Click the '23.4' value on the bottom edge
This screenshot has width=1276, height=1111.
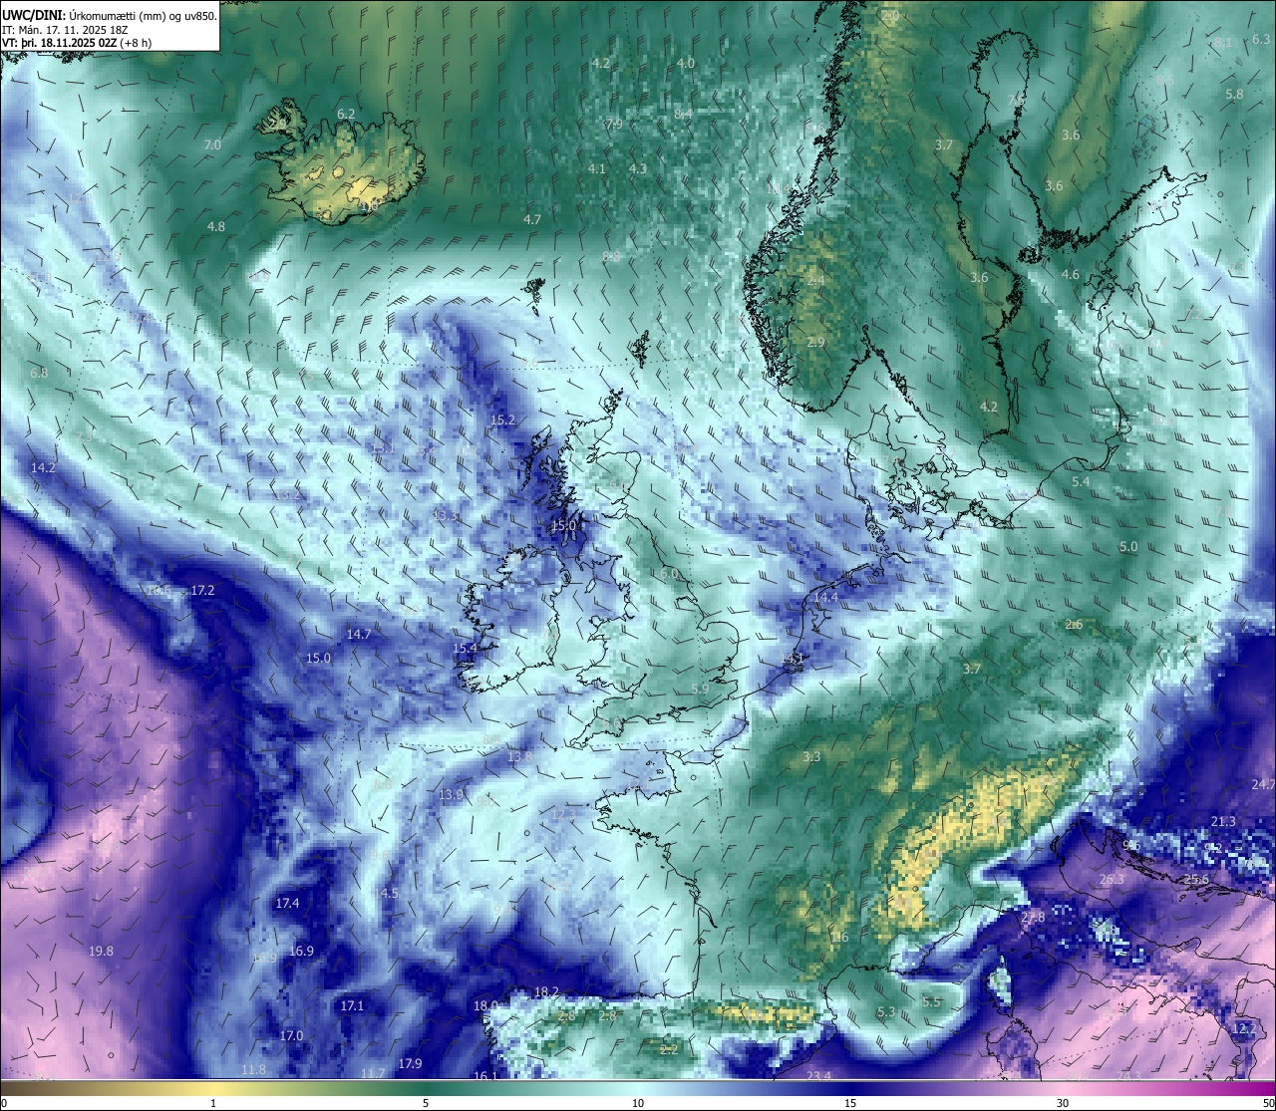[818, 1076]
